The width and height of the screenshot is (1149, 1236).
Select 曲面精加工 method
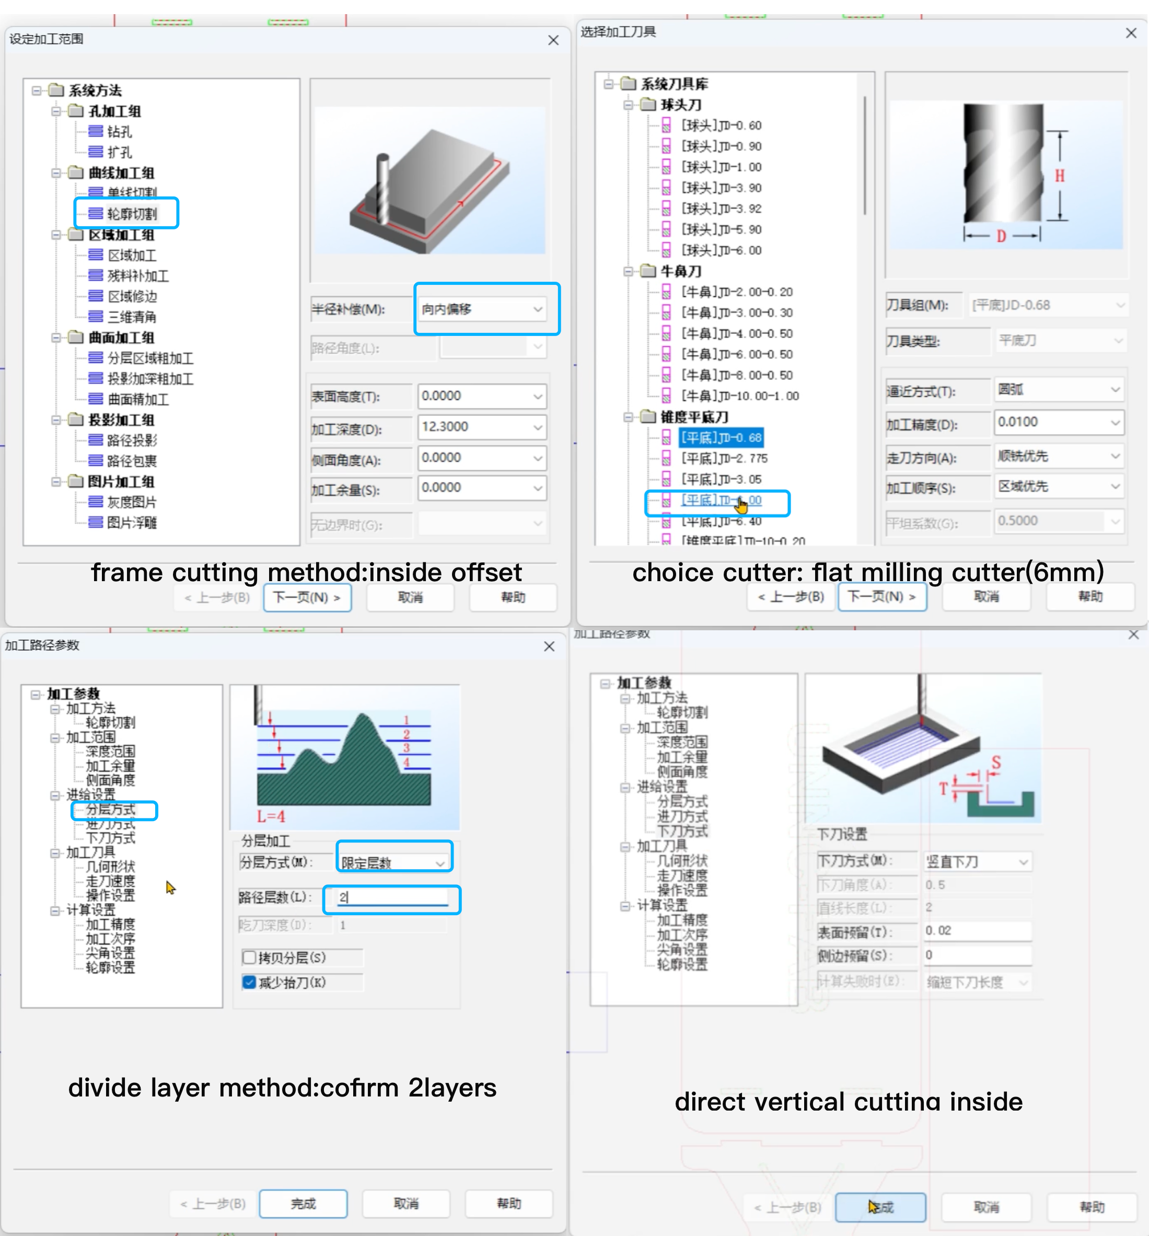(x=138, y=399)
